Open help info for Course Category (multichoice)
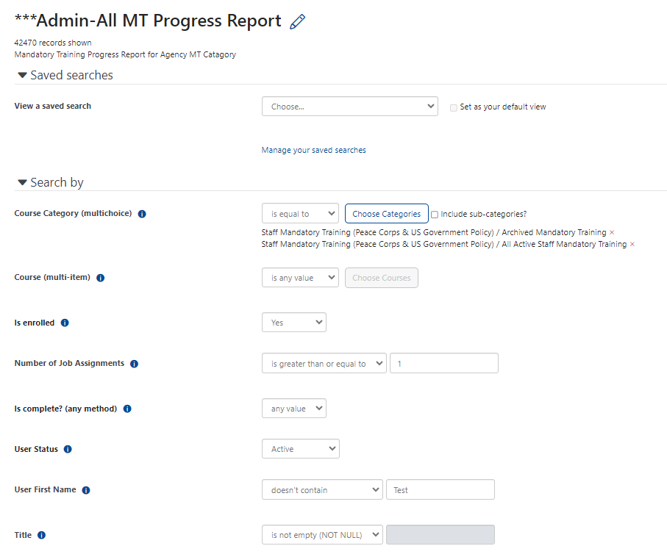The image size is (667, 557). pos(142,214)
